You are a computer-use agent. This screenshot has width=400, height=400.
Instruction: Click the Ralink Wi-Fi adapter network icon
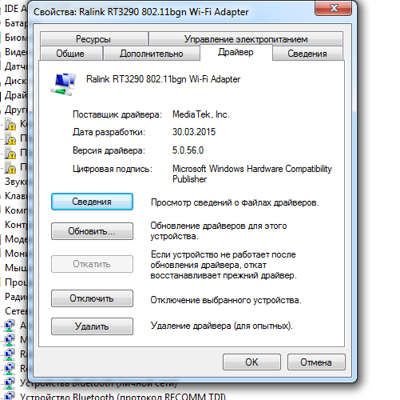coord(63,84)
